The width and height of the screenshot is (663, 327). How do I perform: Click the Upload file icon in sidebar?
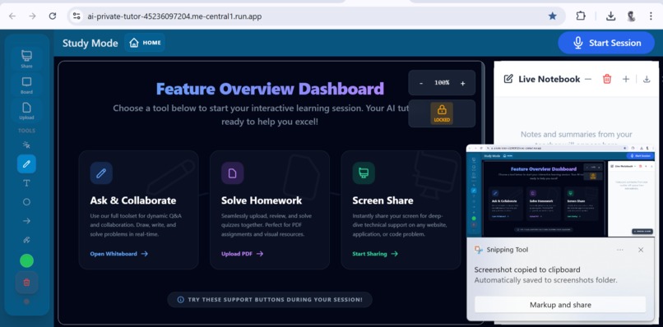(x=26, y=110)
